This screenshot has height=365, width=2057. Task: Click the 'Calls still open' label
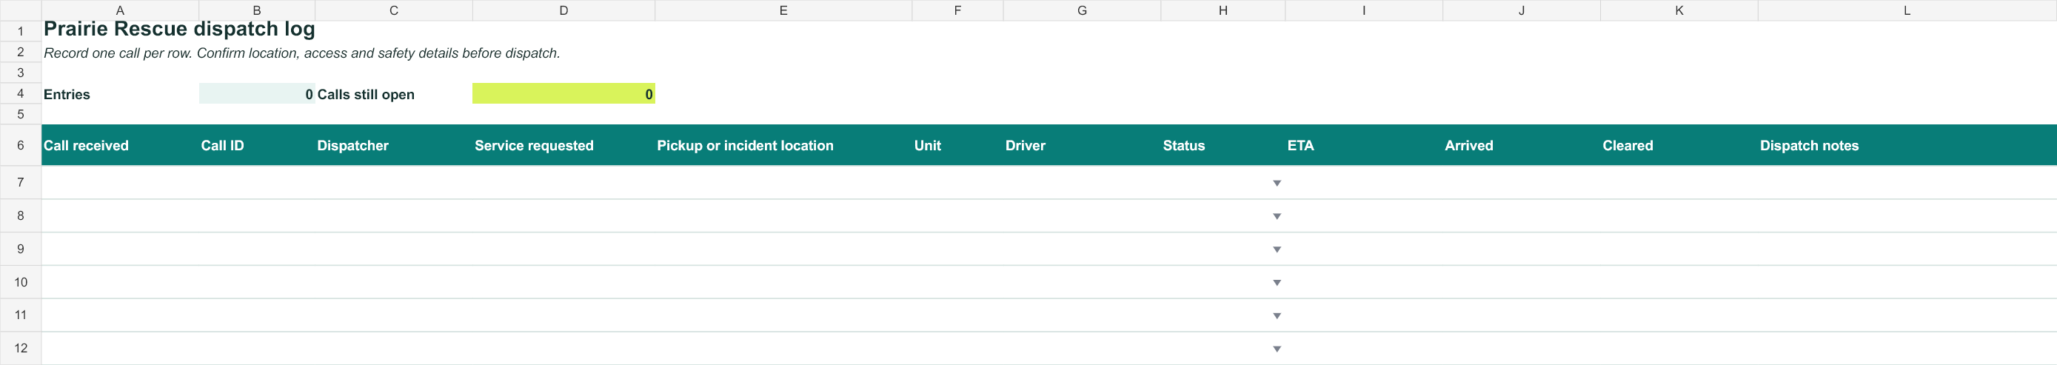366,94
